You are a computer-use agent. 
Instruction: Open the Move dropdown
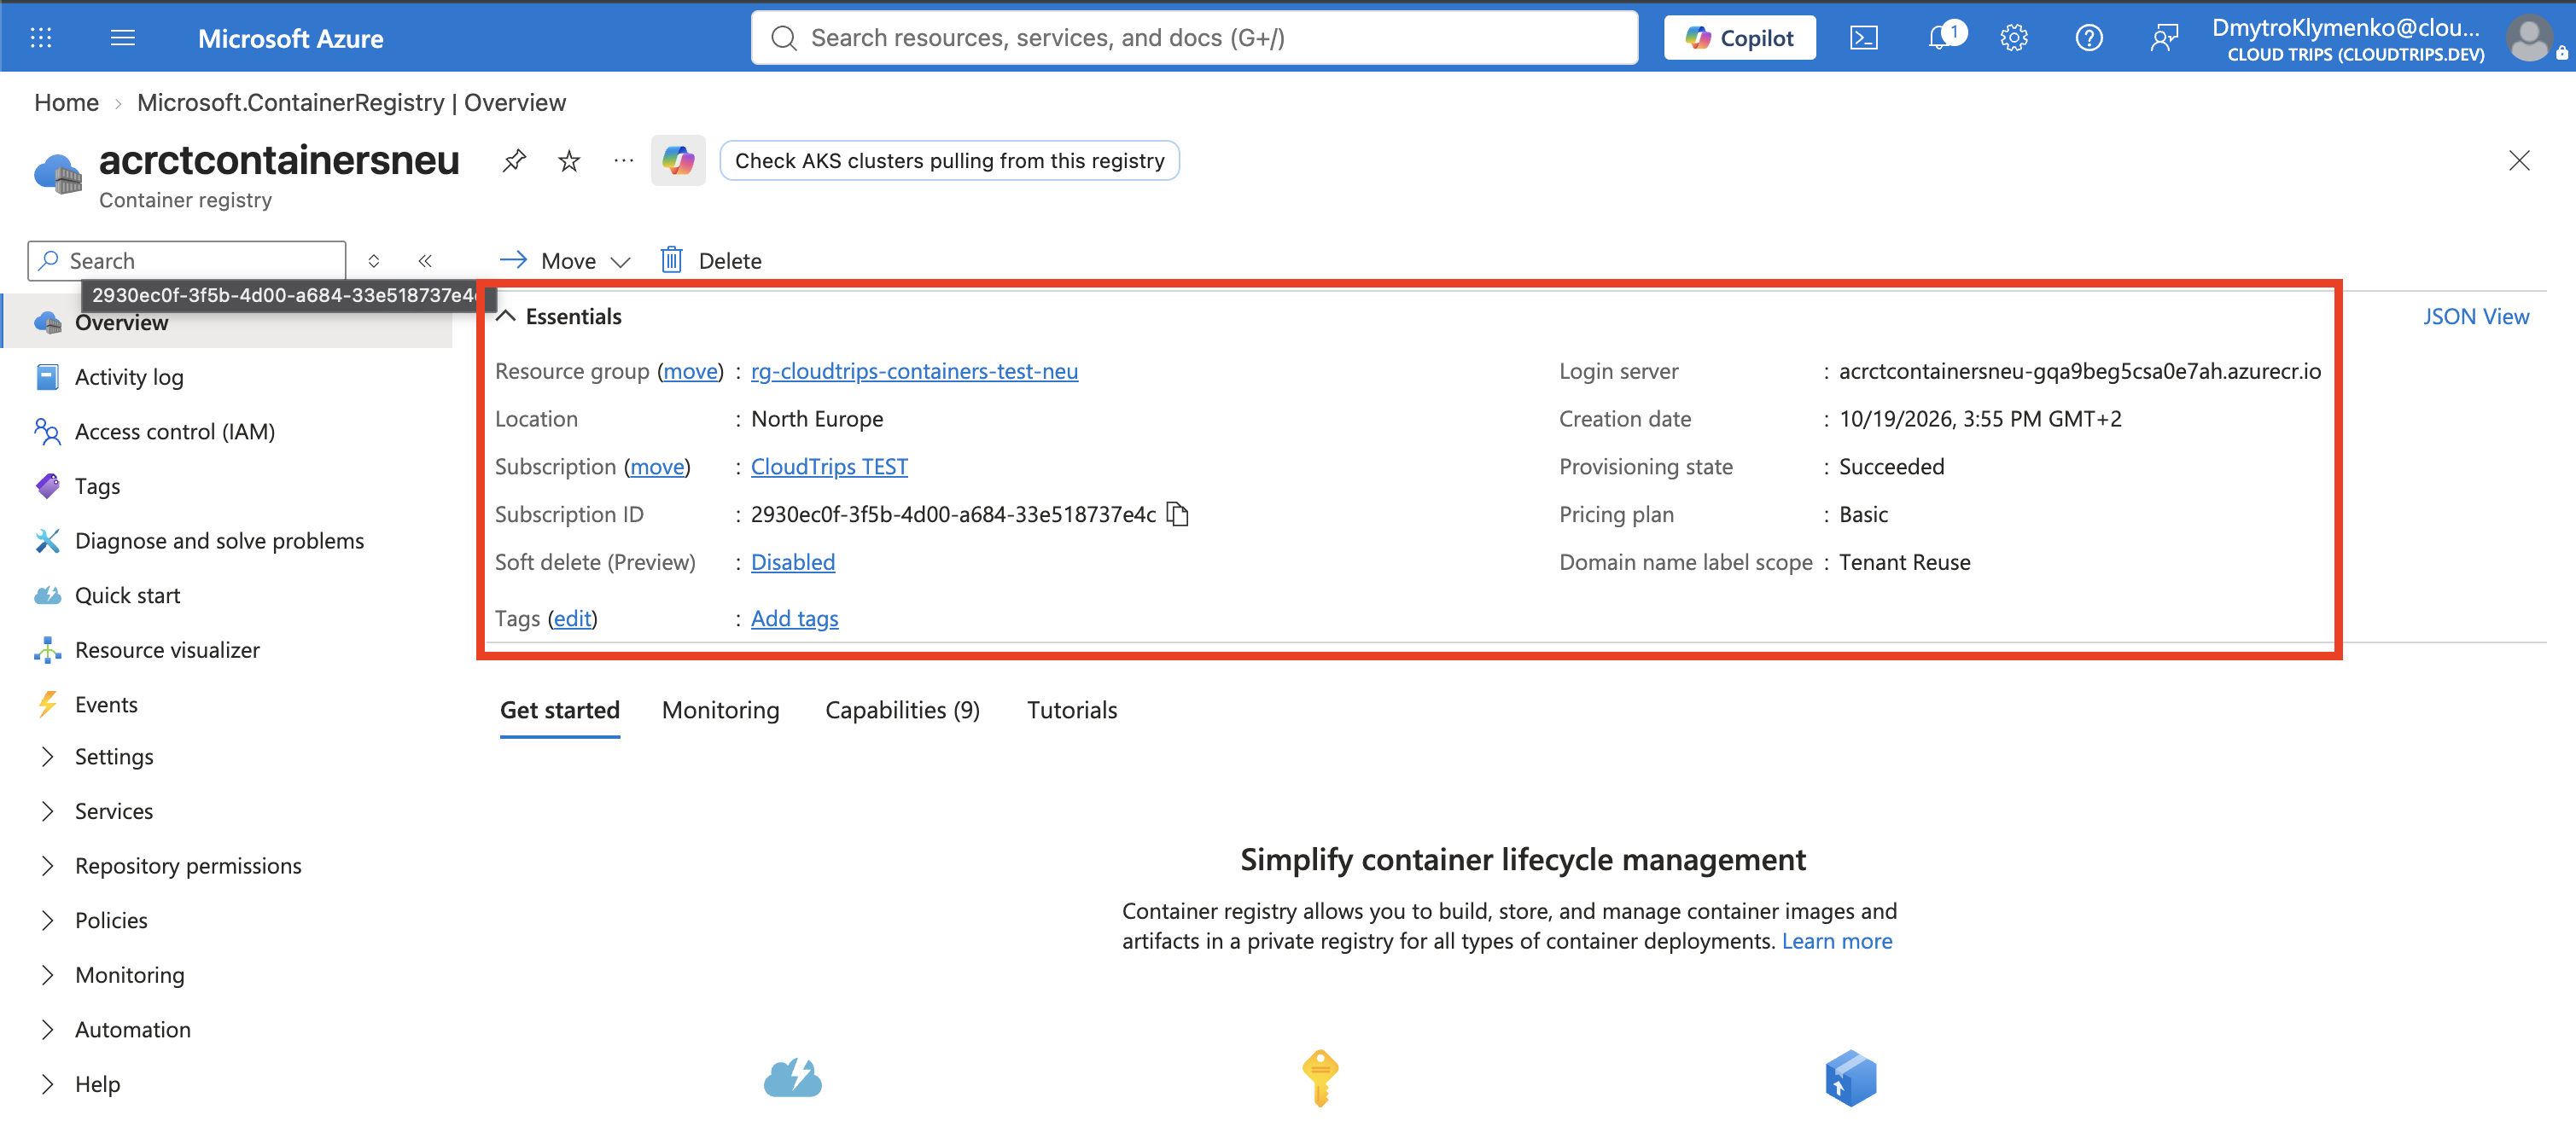565,261
